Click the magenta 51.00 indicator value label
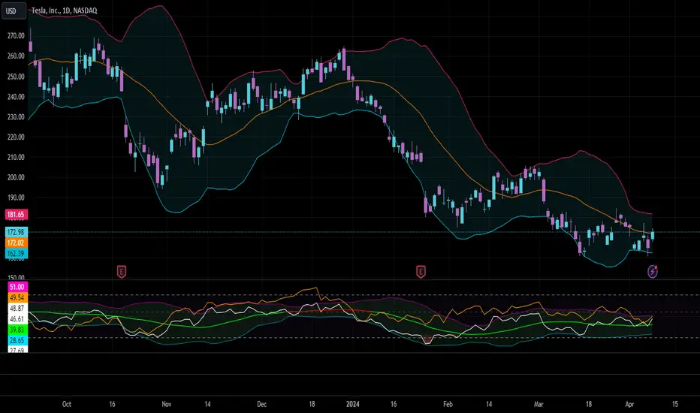 point(17,287)
